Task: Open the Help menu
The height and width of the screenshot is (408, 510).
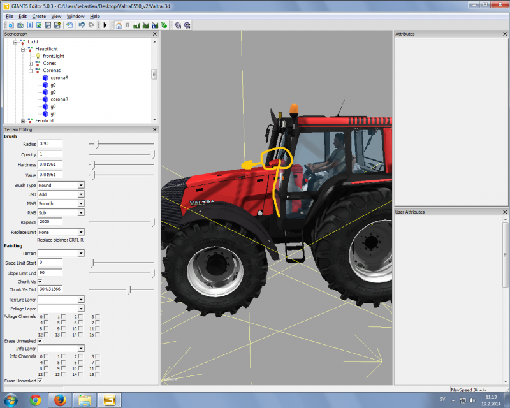Action: 94,17
